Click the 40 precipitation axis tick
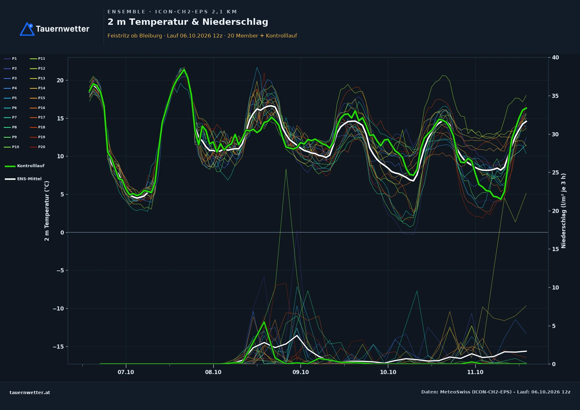The height and width of the screenshot is (410, 580). [555, 58]
